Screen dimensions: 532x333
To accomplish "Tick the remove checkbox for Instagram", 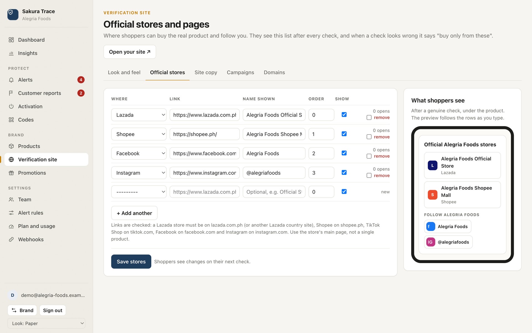I will click(369, 175).
